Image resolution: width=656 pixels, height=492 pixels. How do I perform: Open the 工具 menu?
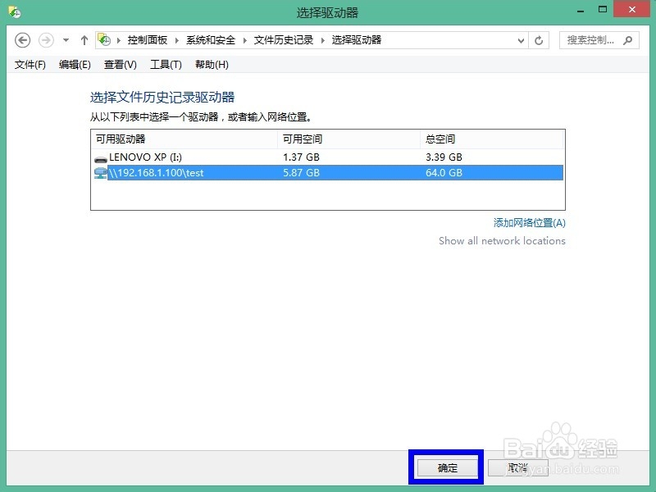pos(166,64)
